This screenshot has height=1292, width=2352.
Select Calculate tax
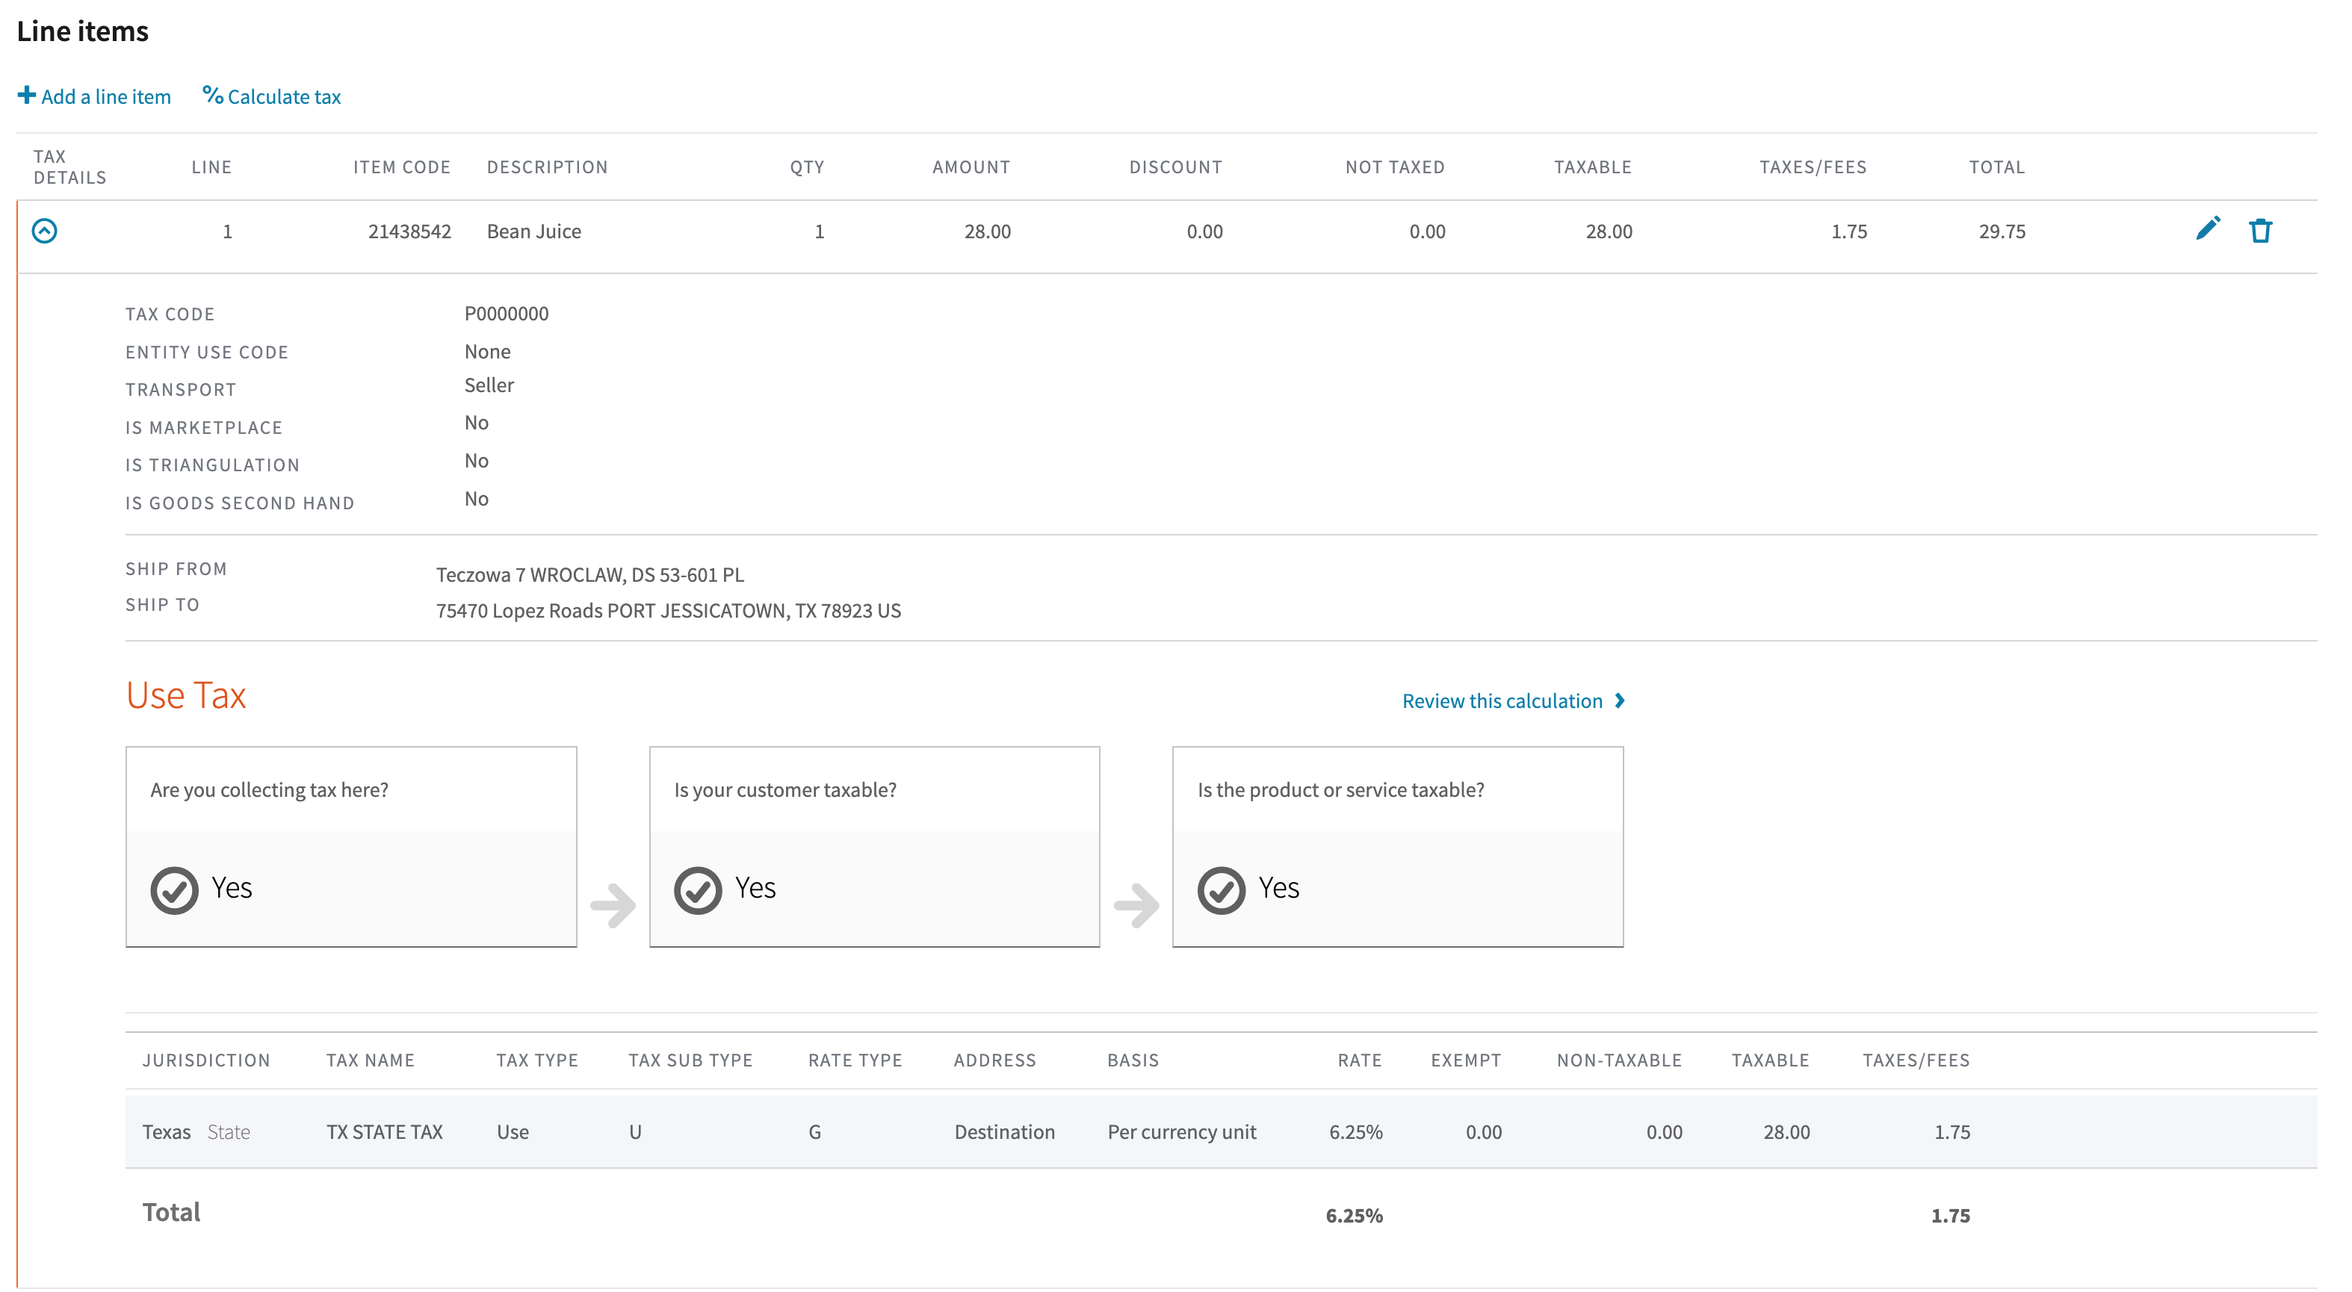click(285, 96)
